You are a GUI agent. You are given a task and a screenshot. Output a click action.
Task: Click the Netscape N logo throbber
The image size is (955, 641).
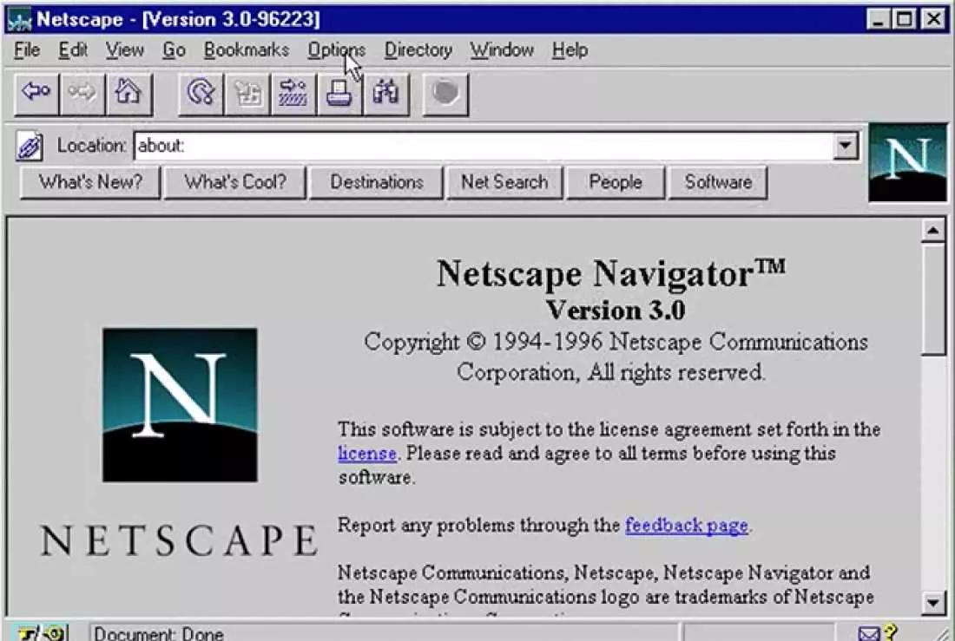(907, 162)
